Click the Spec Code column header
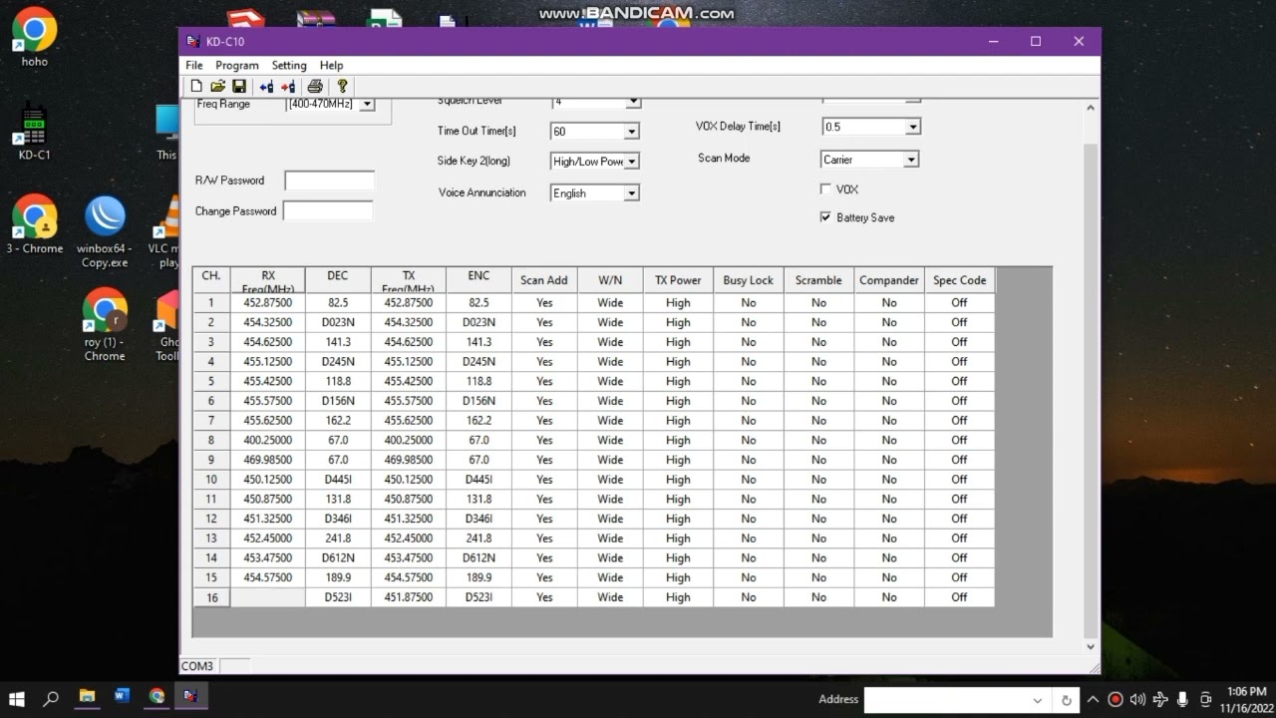 tap(959, 280)
